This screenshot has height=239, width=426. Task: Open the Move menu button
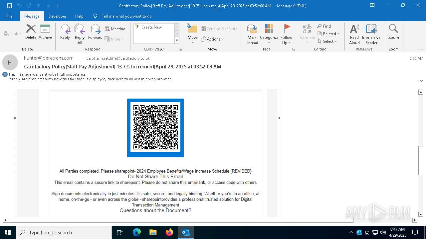(x=193, y=34)
